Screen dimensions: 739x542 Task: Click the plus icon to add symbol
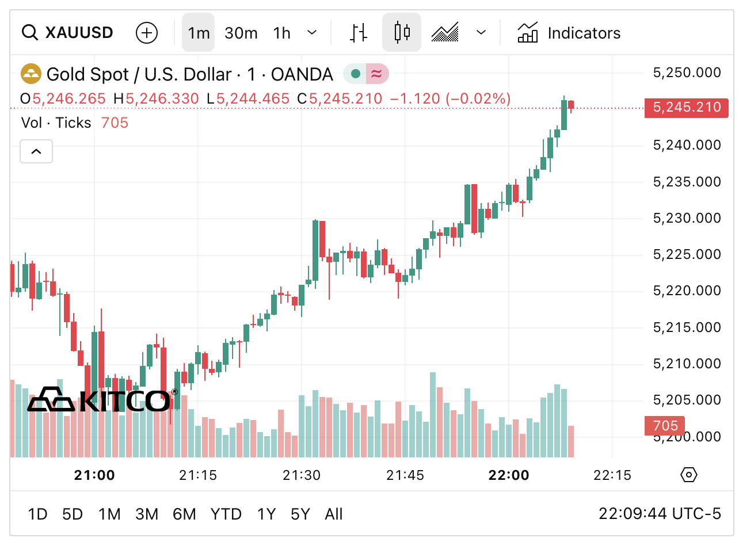click(147, 33)
